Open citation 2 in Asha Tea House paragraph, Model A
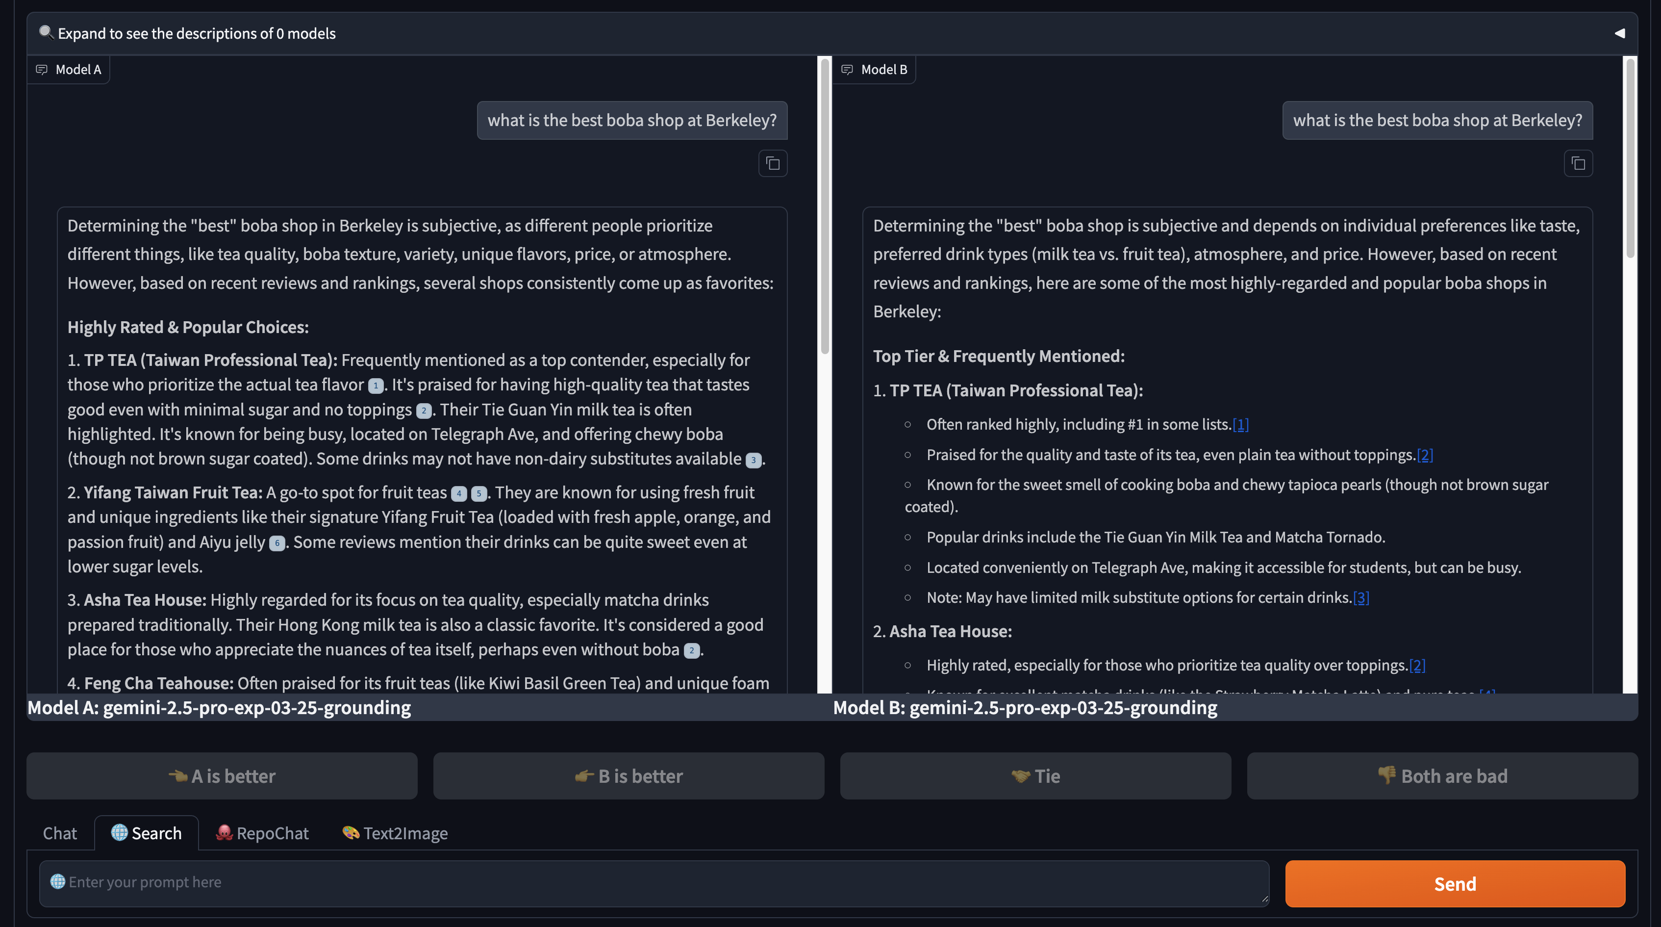 tap(691, 650)
